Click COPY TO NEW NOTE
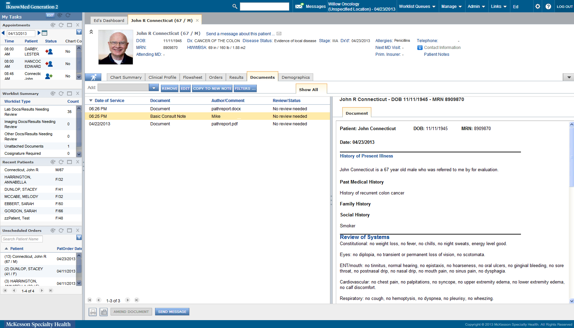The width and height of the screenshot is (574, 328). pyautogui.click(x=212, y=88)
